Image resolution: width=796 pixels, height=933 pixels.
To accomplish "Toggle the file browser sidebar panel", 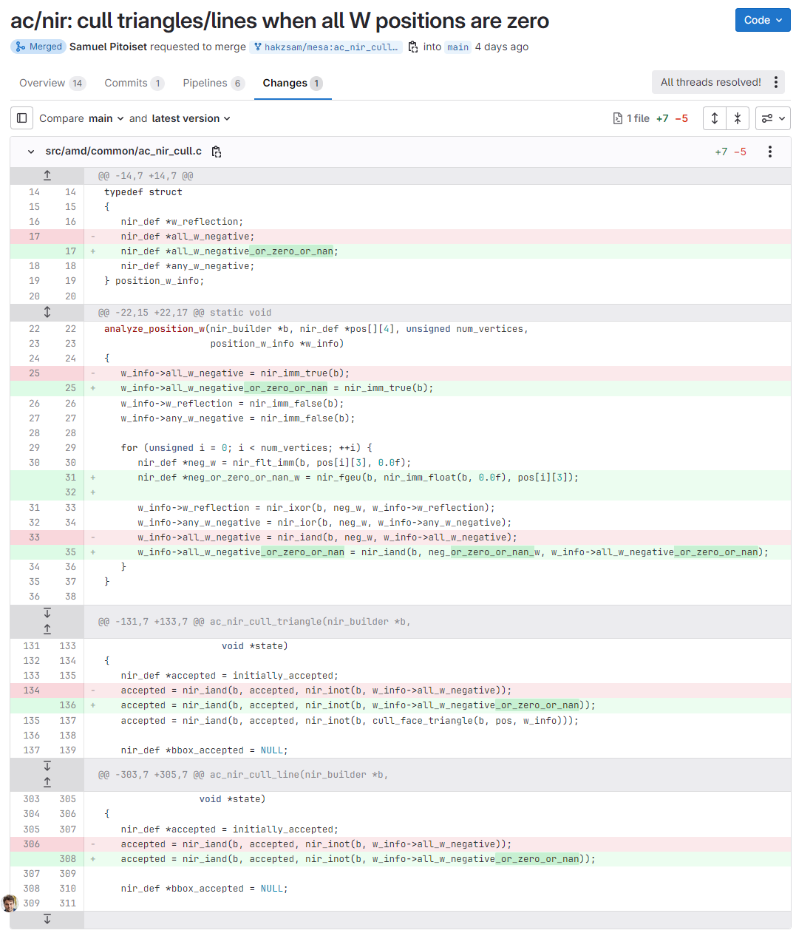I will 21,118.
